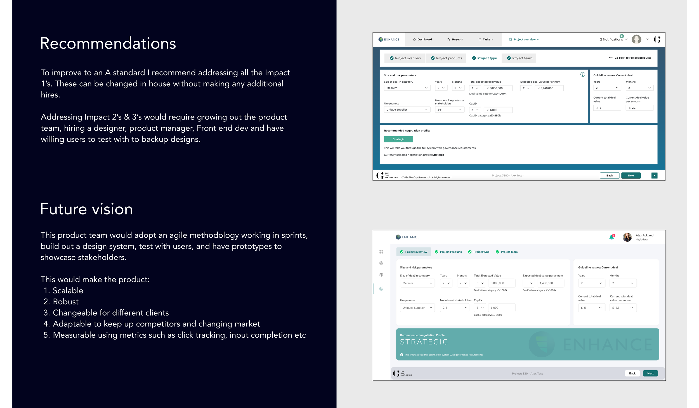
Task: Open Size of deal dropdown in upper mockup
Action: coord(407,88)
